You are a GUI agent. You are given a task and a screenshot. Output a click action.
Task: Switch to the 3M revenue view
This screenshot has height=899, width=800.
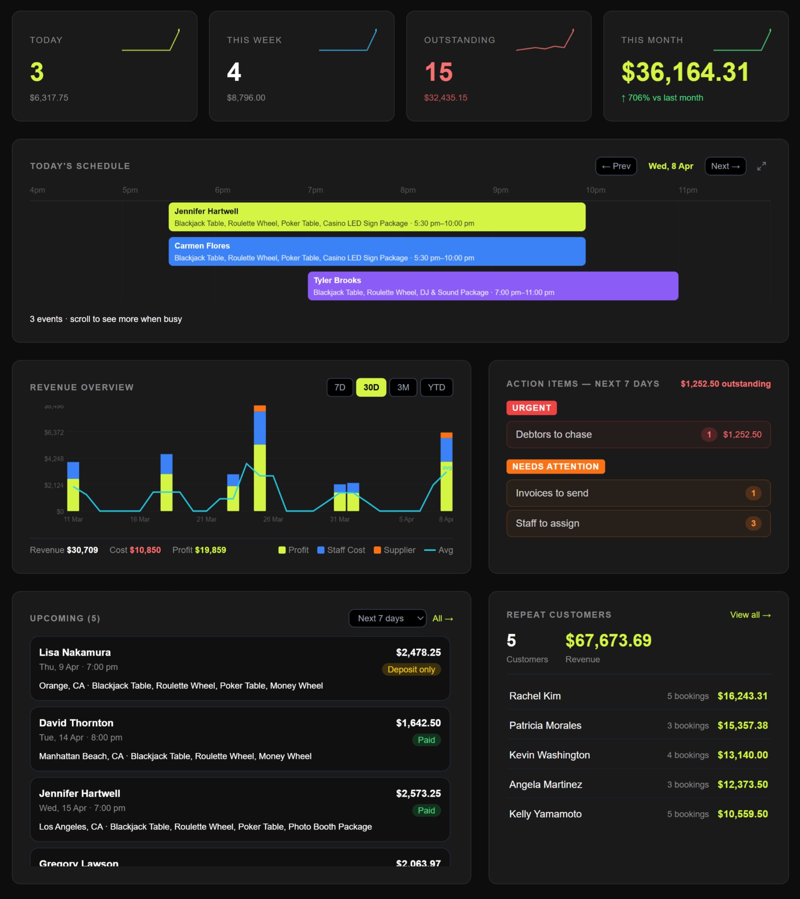click(x=403, y=387)
